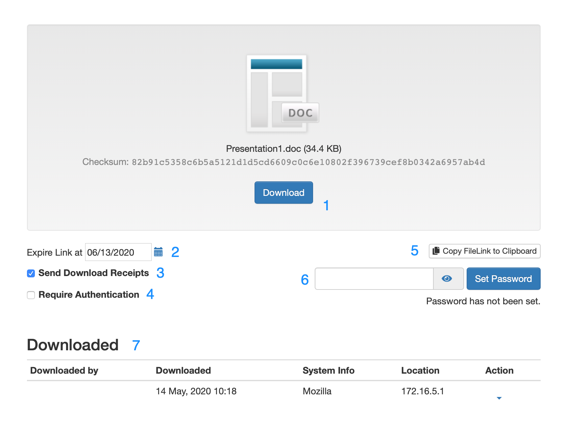Viewport: 563px width, 441px height.
Task: Click the password entry field
Action: pos(374,278)
